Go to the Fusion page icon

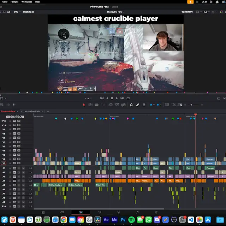point(100,212)
